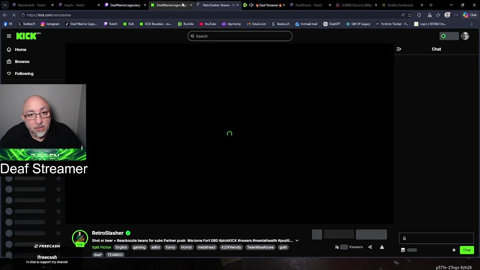Open the Gift Of Legacy bookmark
The height and width of the screenshot is (270, 480).
click(x=358, y=24)
